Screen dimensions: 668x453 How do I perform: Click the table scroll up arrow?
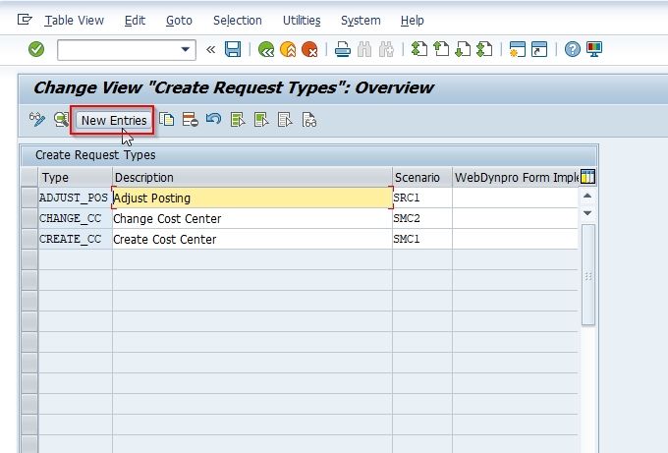(x=587, y=196)
